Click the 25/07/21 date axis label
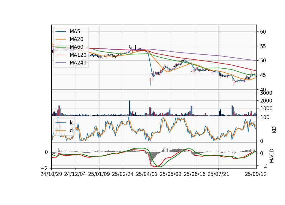The height and width of the screenshot is (205, 285). 218,174
